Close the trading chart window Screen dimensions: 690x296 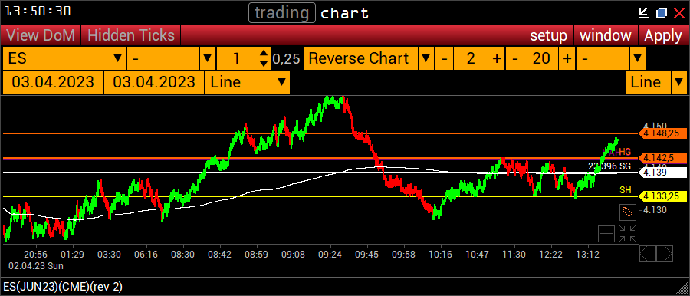click(x=679, y=13)
